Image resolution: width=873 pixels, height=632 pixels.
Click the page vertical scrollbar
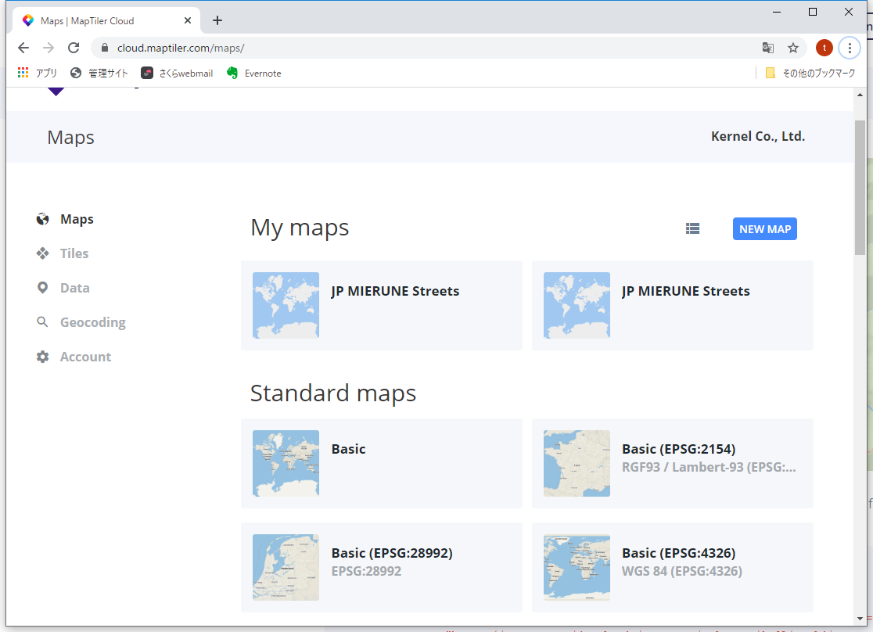860,188
